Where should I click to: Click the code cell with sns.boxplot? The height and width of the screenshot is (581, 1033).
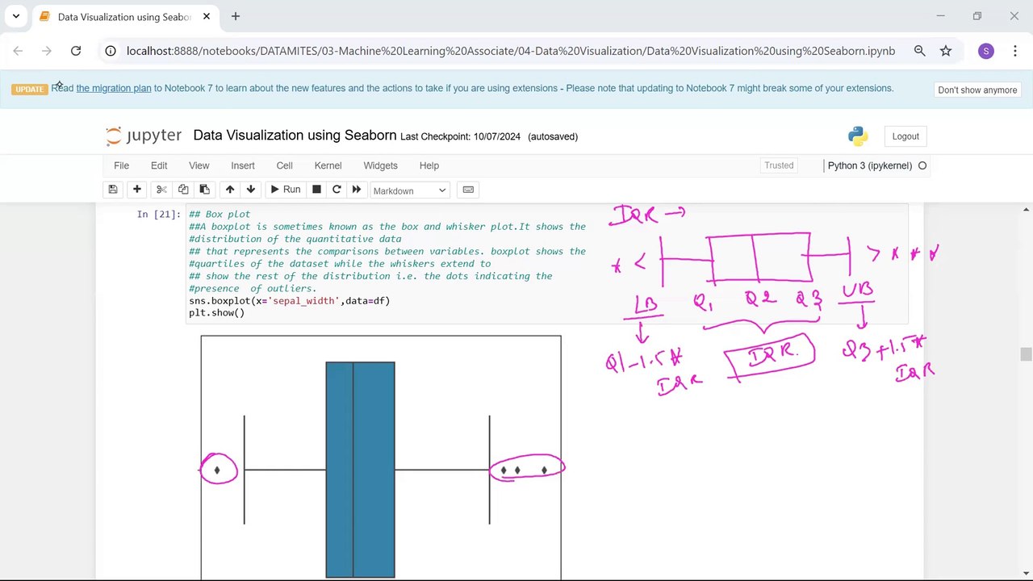546,263
